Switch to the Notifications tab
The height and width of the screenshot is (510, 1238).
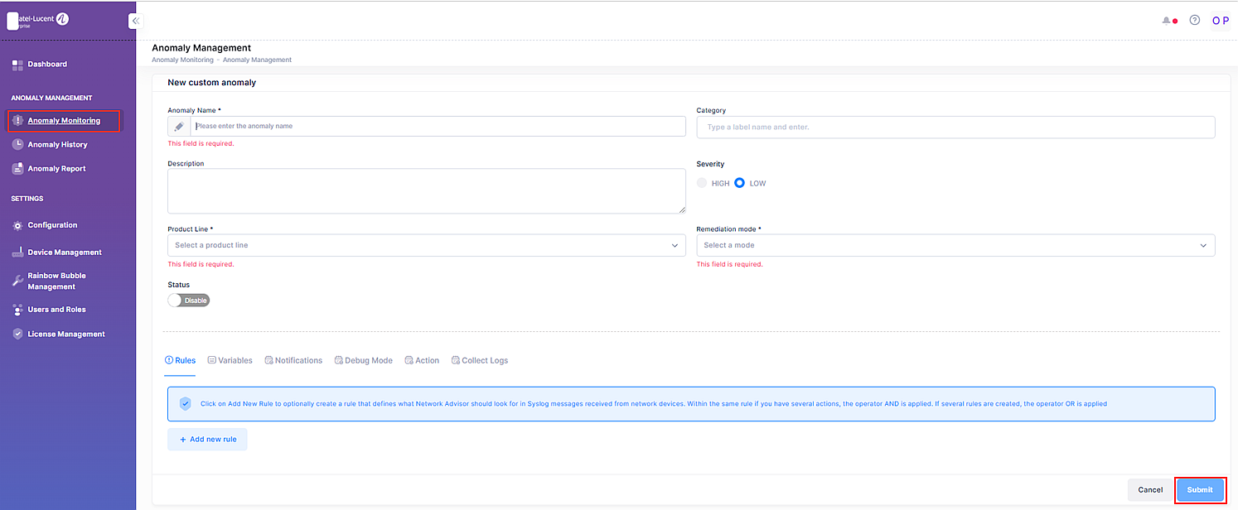293,361
